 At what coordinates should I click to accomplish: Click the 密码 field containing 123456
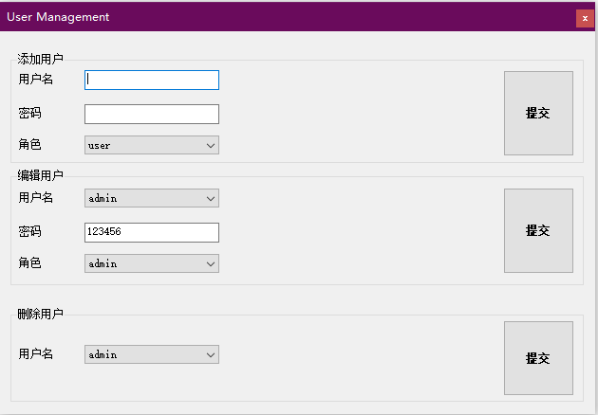[x=152, y=232]
